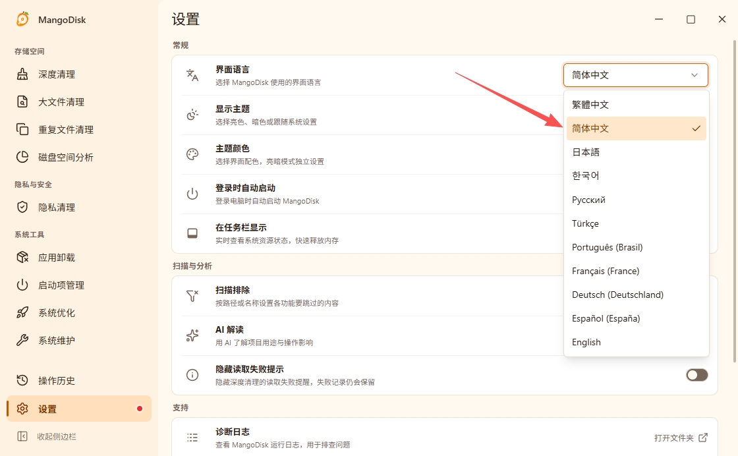Open 深度清理 from the sidebar
Image resolution: width=738 pixels, height=456 pixels.
pos(79,74)
